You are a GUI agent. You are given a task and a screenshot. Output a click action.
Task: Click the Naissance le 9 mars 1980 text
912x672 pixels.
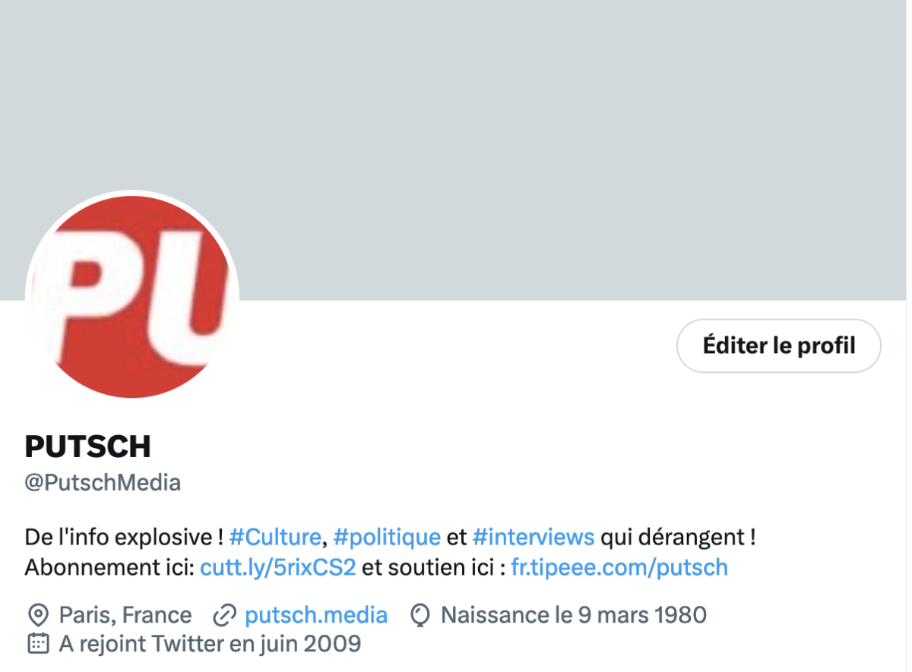click(574, 615)
